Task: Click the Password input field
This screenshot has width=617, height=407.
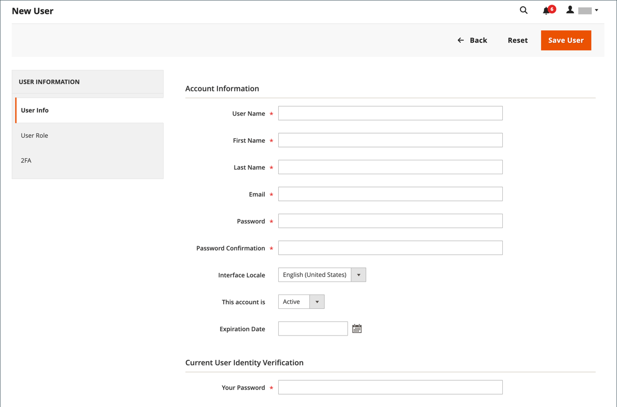Action: click(x=390, y=220)
